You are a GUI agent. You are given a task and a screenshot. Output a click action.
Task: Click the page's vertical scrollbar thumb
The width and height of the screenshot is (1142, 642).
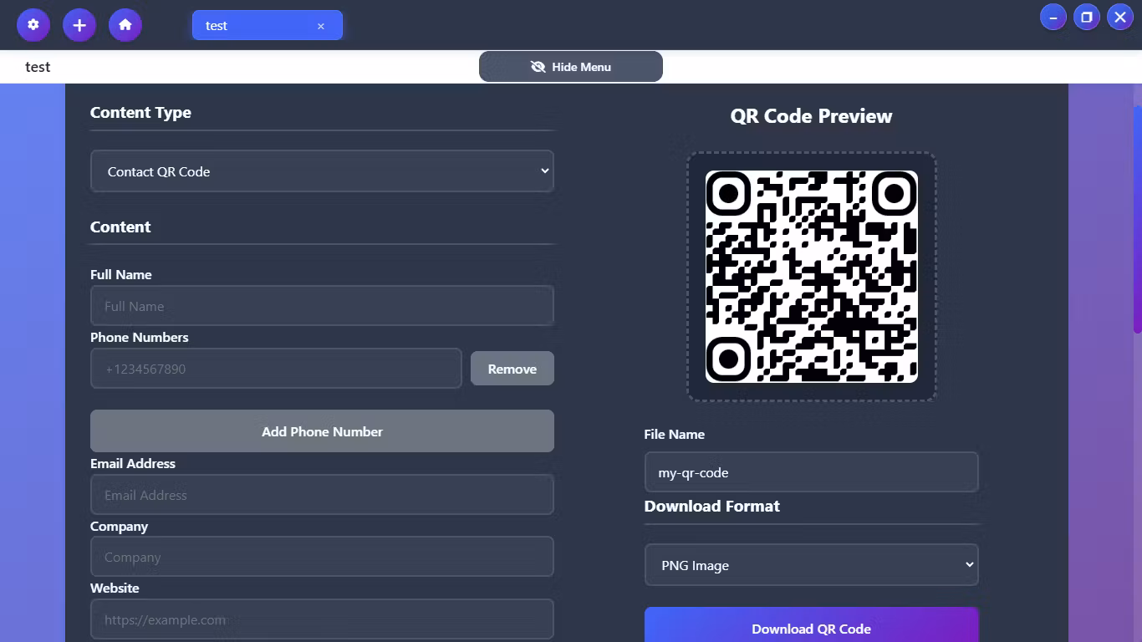(1137, 220)
